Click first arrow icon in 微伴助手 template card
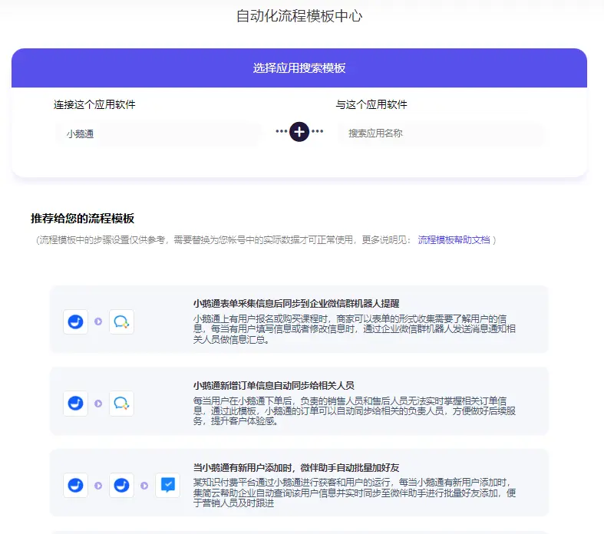Image resolution: width=604 pixels, height=534 pixels. click(x=98, y=486)
